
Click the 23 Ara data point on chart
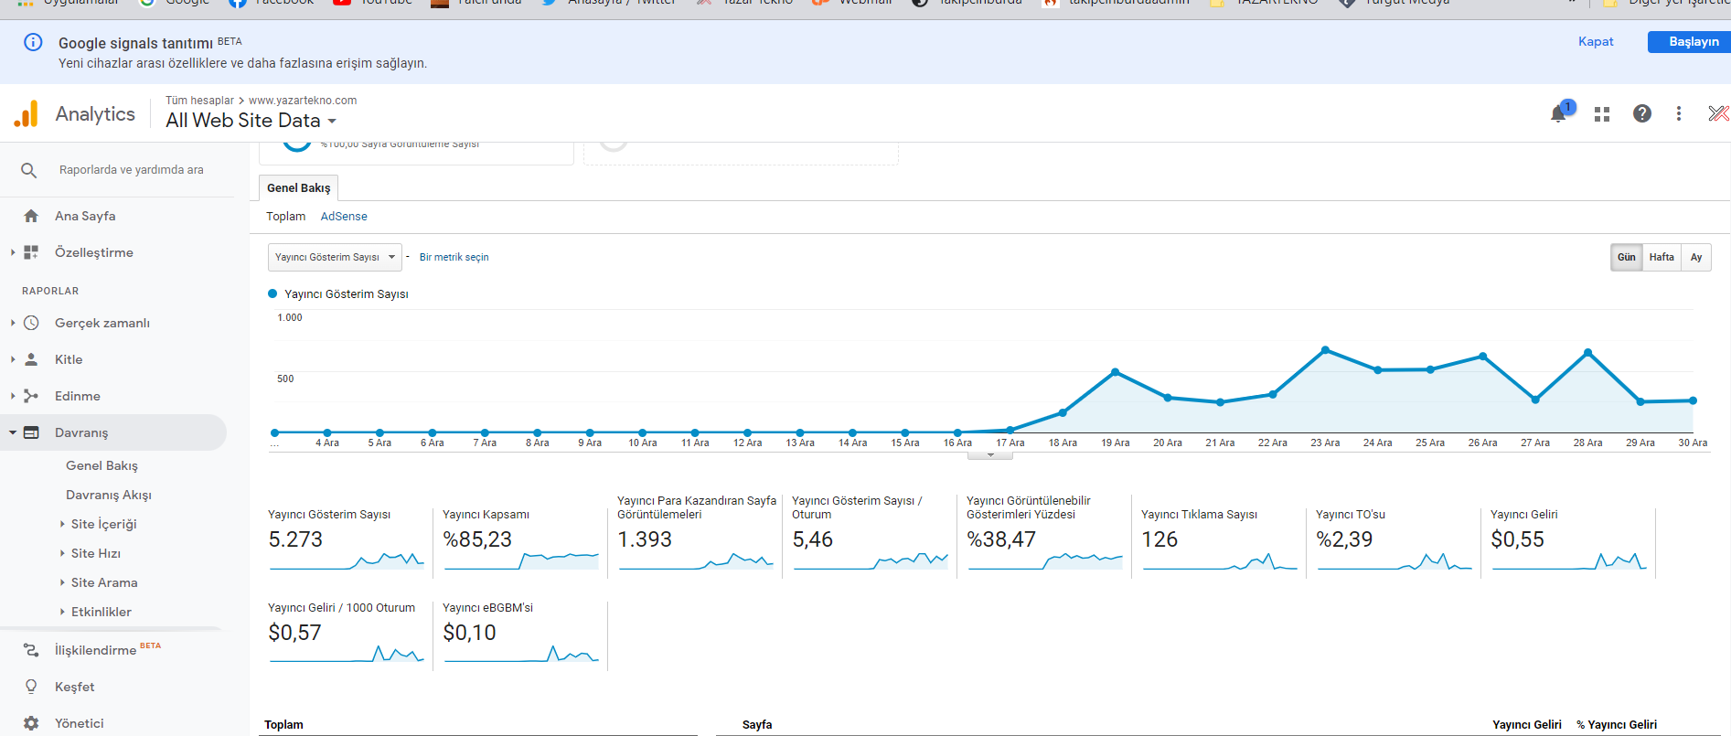pyautogui.click(x=1325, y=350)
